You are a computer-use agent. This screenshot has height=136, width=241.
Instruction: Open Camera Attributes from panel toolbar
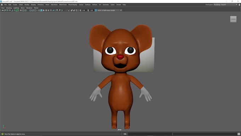(x=7, y=10)
